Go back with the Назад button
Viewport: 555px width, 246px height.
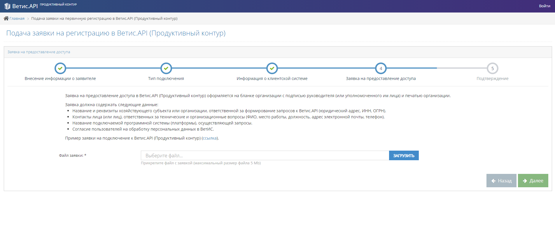tap(501, 181)
